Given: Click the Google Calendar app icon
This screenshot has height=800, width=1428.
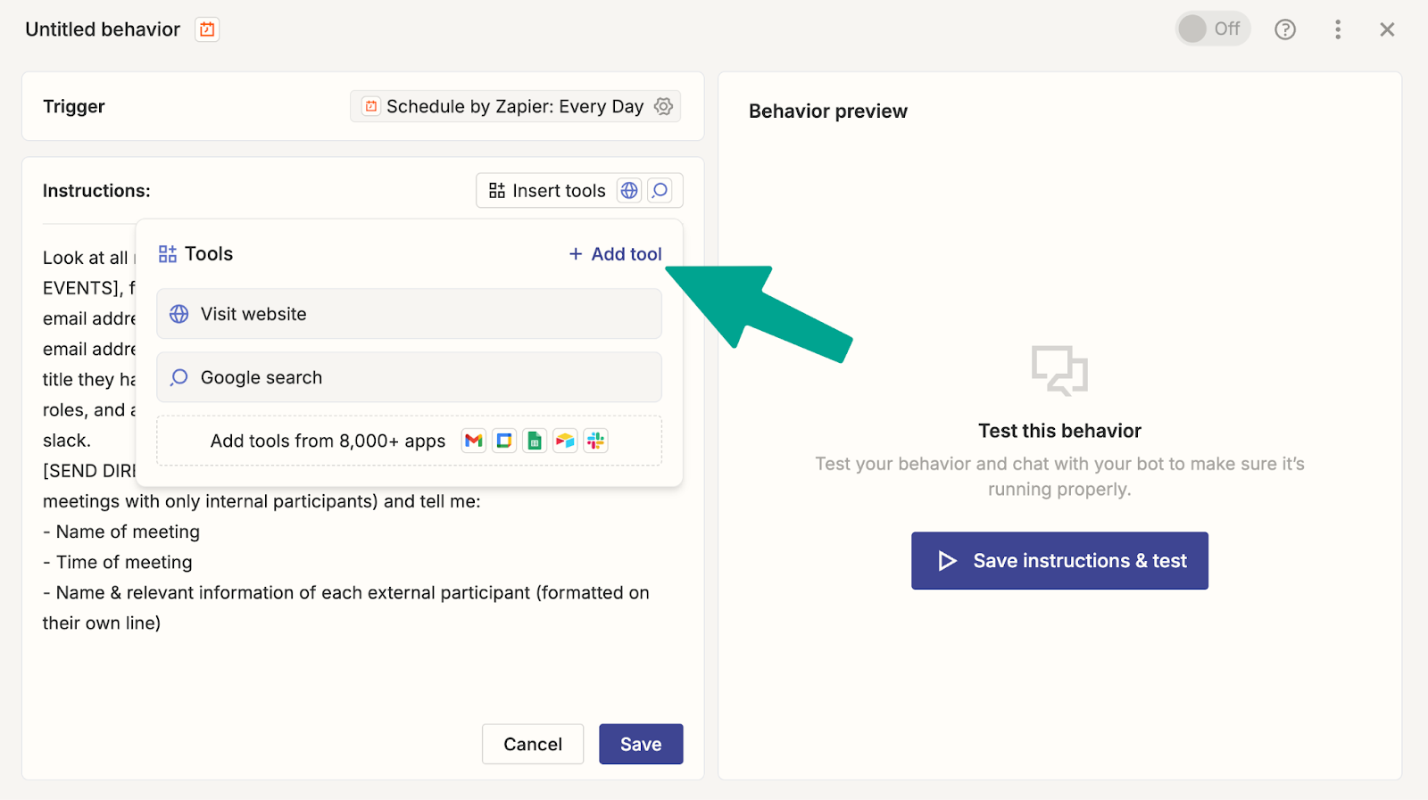Looking at the screenshot, I should pos(504,441).
